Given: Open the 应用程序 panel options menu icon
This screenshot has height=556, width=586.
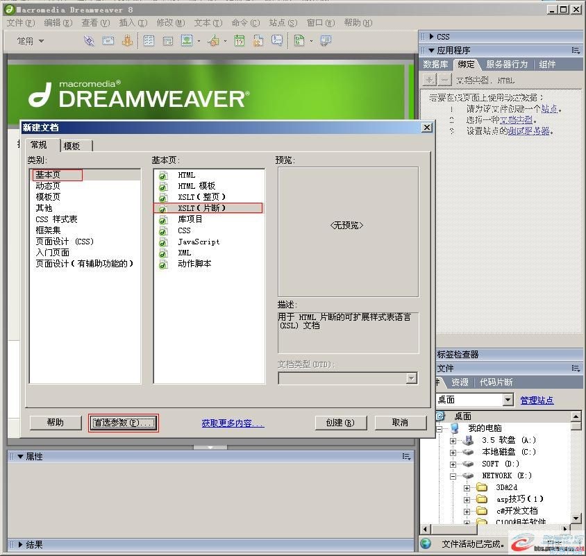Looking at the screenshot, I should tap(576, 50).
